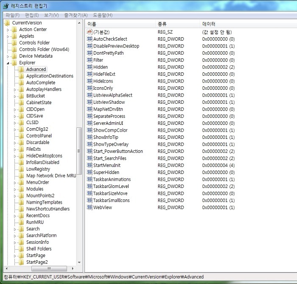Select the DWORD icon beside Hidden

point(90,67)
